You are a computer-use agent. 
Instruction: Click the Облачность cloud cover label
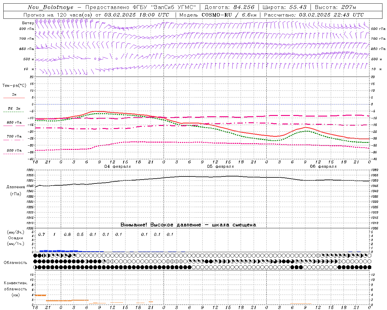(15, 263)
